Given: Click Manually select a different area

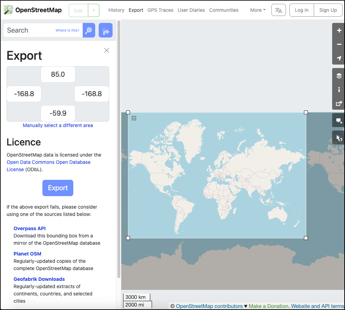Looking at the screenshot, I should (x=58, y=125).
